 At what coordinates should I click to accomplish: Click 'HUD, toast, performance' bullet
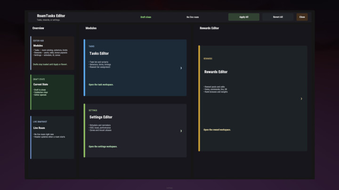(x=99, y=128)
